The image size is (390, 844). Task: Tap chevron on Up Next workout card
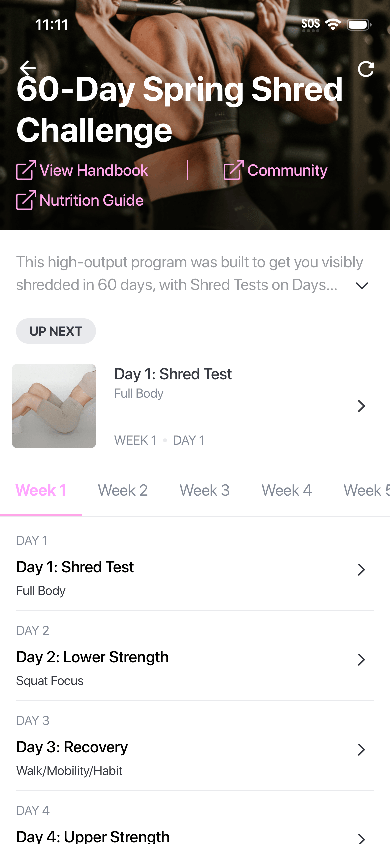tap(361, 406)
